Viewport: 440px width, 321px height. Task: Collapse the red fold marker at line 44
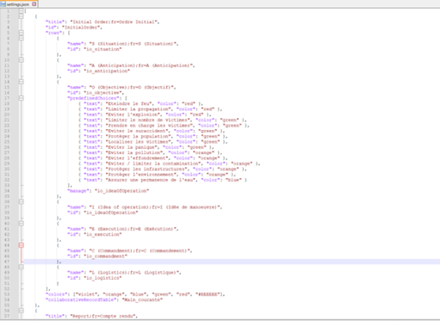point(22,245)
